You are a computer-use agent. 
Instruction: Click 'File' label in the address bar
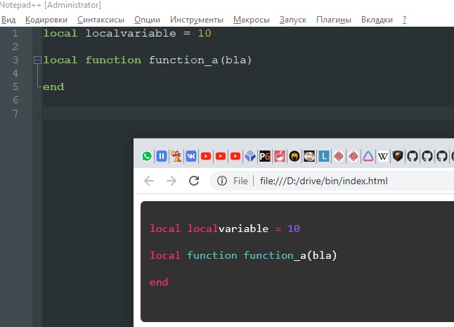[x=240, y=181]
